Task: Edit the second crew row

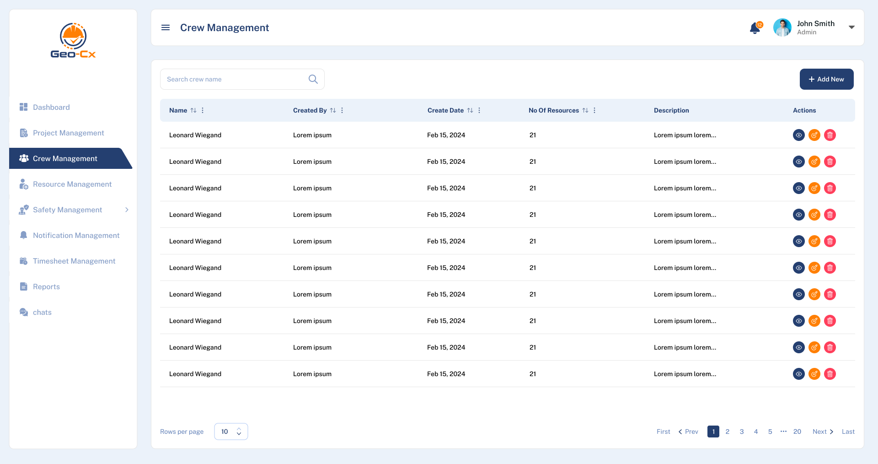Action: 814,162
